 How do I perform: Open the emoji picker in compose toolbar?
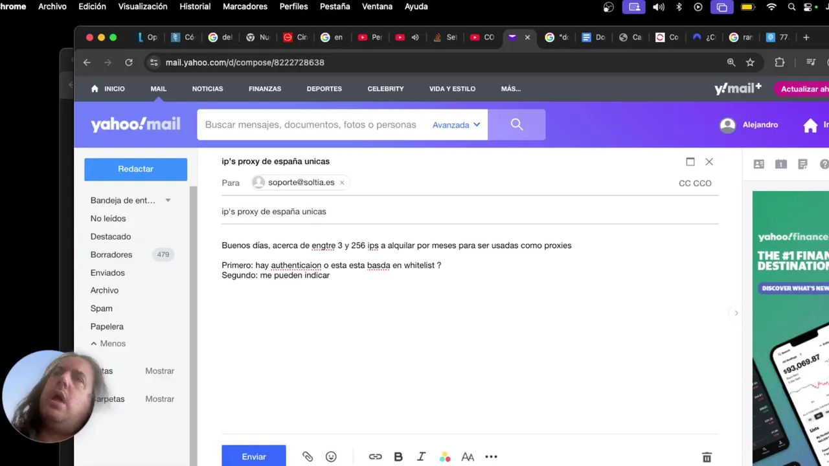pos(331,457)
